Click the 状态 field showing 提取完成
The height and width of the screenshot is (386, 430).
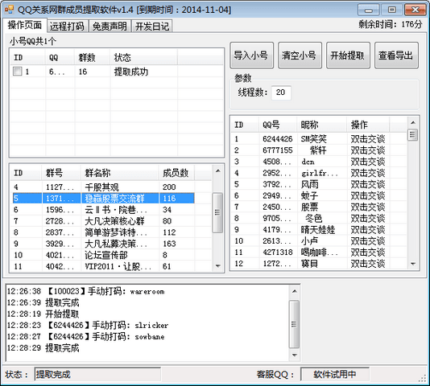[x=97, y=374]
